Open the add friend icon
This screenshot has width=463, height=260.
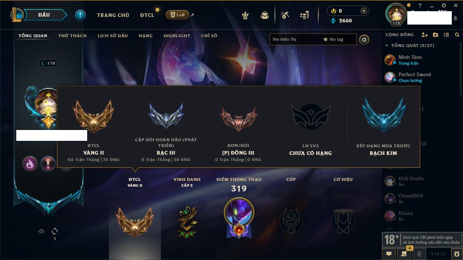pos(425,35)
